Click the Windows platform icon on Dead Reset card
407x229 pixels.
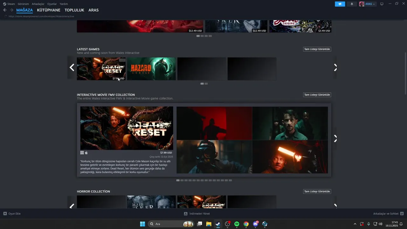[x=82, y=153]
